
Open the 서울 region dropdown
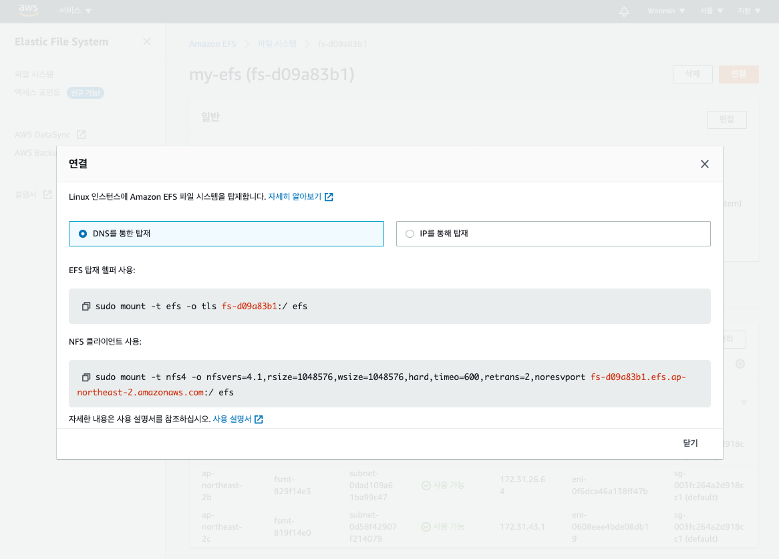[x=712, y=11]
